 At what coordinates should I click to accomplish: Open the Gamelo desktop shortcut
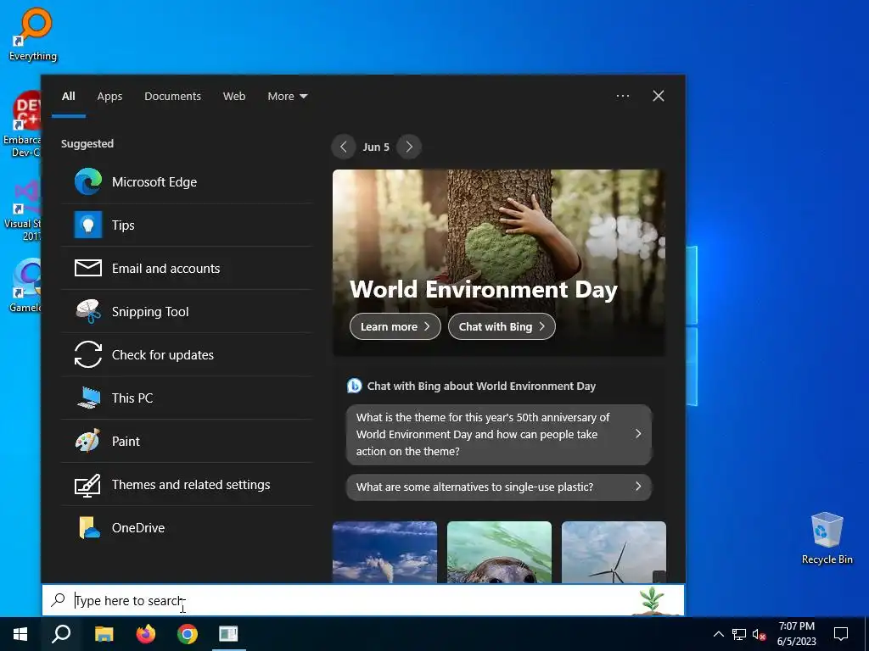point(23,287)
